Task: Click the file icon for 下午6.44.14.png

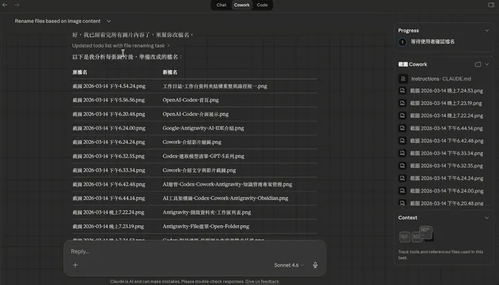Action: [x=403, y=128]
